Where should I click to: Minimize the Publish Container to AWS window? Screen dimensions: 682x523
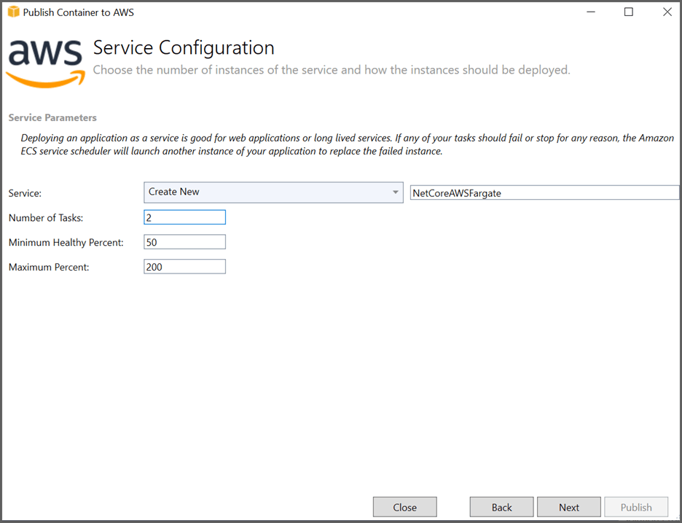(x=590, y=12)
